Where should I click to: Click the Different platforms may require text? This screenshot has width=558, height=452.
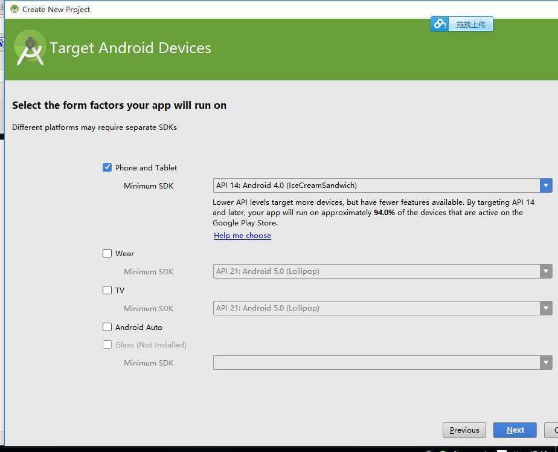(x=94, y=128)
